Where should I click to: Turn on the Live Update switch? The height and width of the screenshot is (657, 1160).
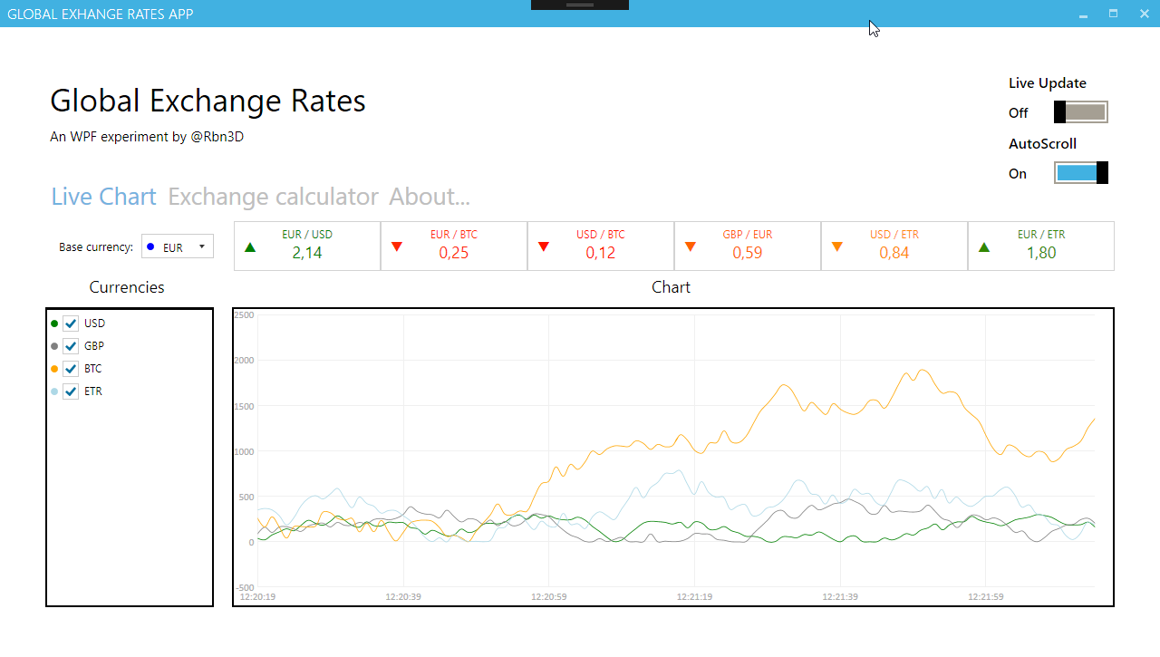[1080, 112]
